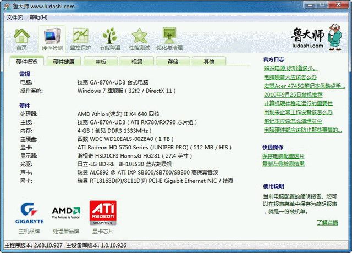Maximize the 鲁大师 window

pos(322,4)
